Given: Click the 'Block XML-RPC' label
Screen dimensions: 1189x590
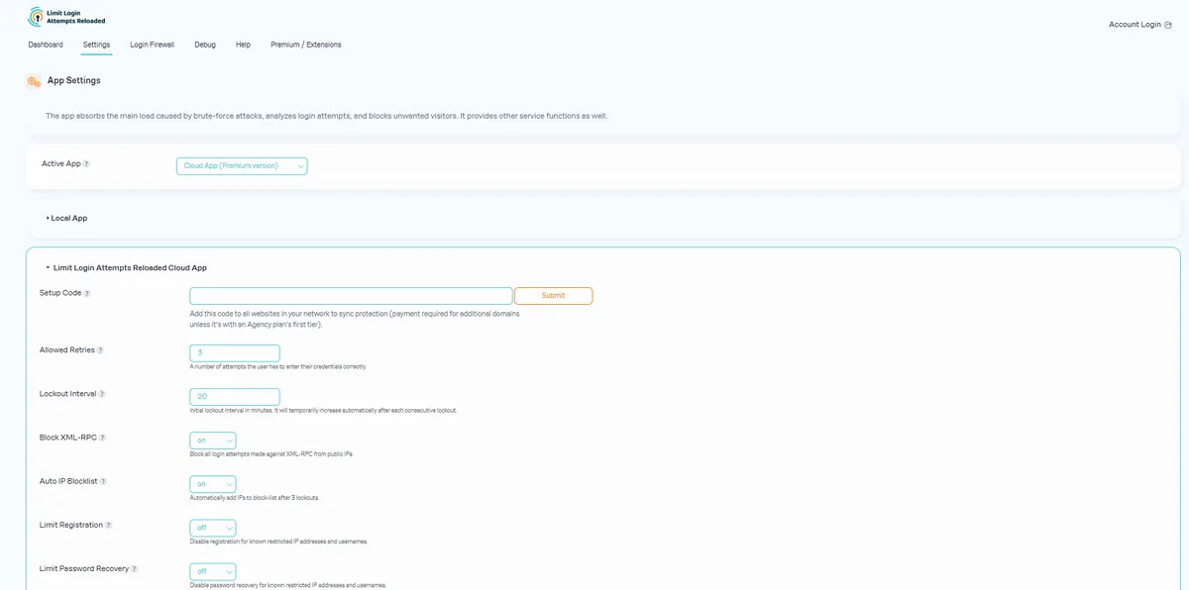Looking at the screenshot, I should point(68,438).
